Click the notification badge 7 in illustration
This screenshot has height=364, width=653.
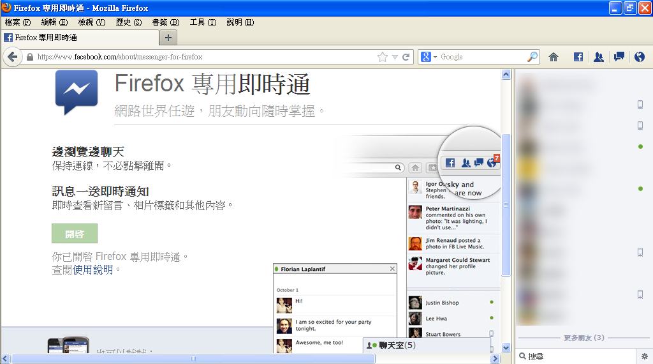[496, 158]
